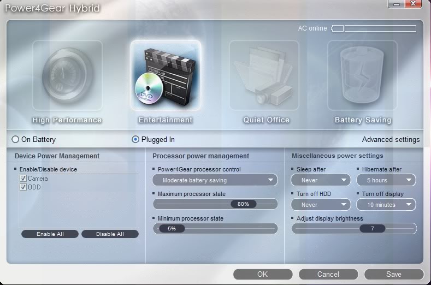Open the Turn off display dropdown
The height and width of the screenshot is (285, 431).
point(386,205)
